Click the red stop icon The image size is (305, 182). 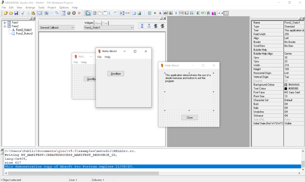click(79, 13)
